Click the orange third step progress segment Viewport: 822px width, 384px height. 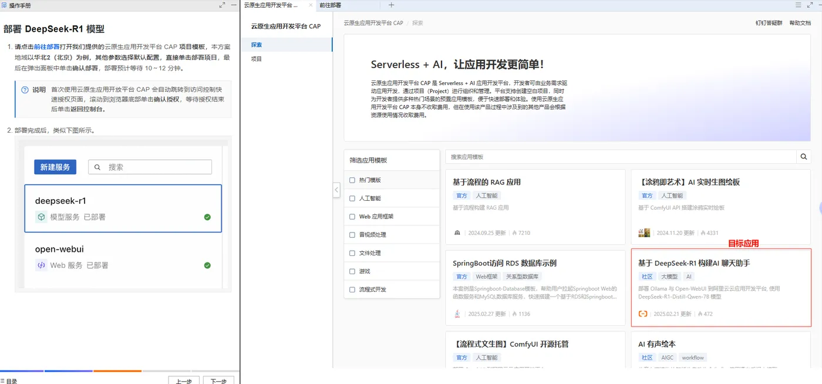point(117,371)
